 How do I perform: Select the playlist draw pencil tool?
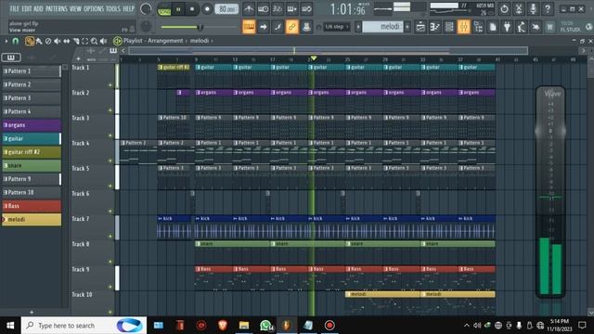(x=29, y=41)
